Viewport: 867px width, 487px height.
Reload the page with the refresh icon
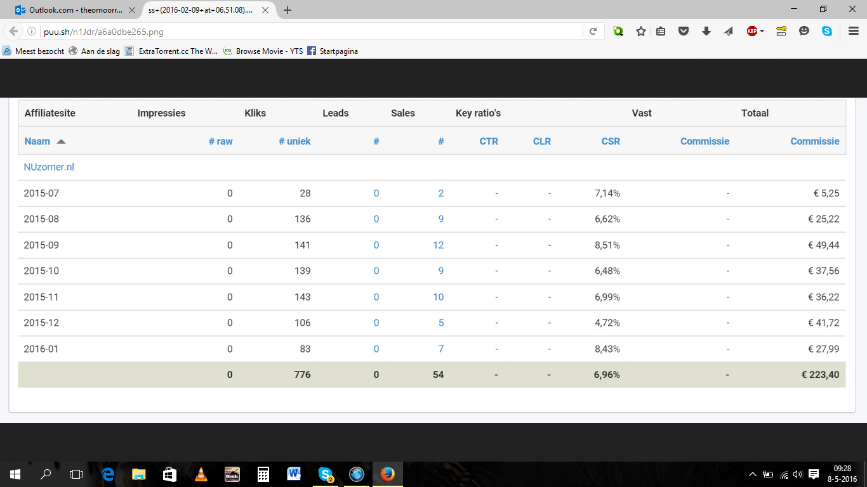click(593, 31)
